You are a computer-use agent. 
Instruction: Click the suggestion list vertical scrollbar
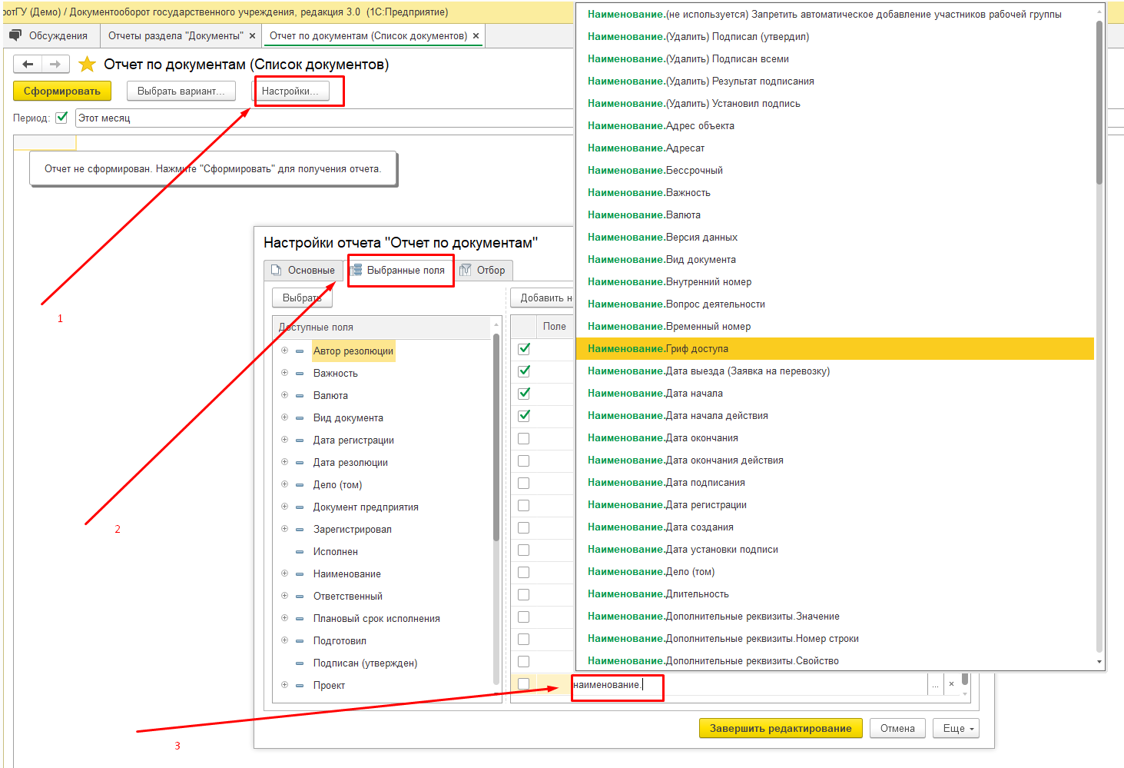[1099, 104]
